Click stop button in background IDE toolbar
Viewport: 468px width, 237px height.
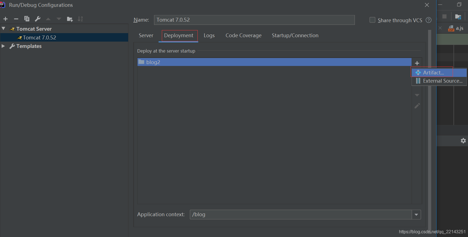tap(444, 17)
